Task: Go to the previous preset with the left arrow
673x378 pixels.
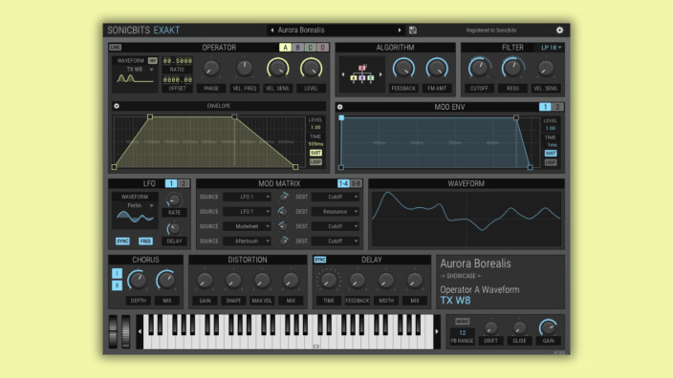Action: tap(272, 30)
